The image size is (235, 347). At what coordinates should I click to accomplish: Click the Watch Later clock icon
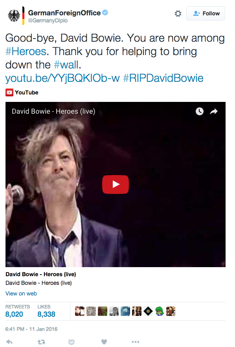pyautogui.click(x=199, y=111)
